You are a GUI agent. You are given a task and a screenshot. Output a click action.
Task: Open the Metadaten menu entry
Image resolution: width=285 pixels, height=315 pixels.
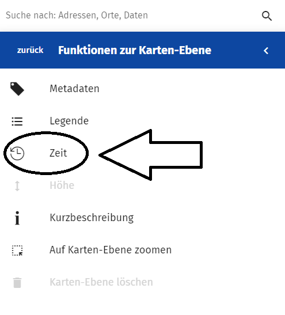74,89
